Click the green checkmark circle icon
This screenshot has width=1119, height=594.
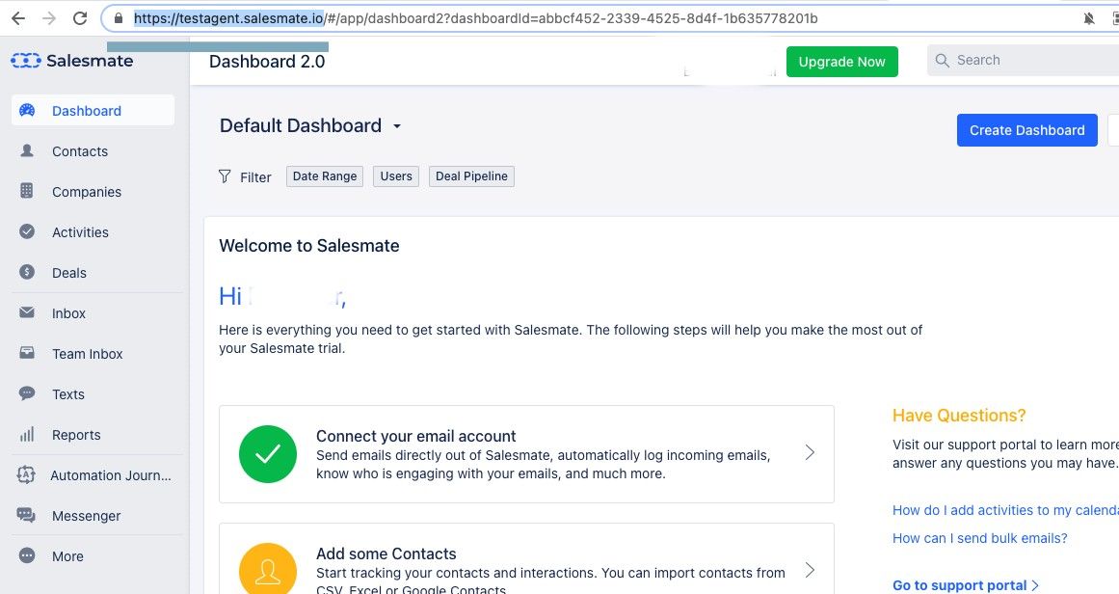click(268, 454)
